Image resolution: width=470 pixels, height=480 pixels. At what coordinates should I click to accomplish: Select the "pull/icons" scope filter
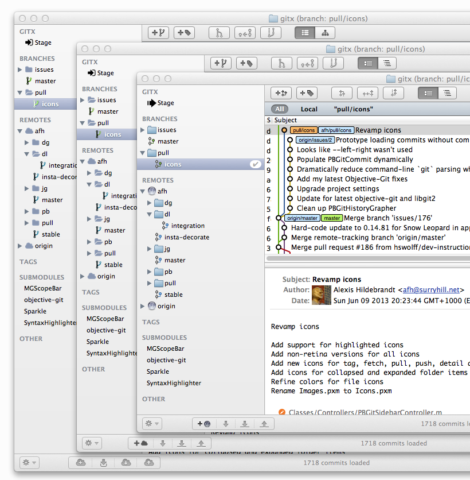pos(354,109)
